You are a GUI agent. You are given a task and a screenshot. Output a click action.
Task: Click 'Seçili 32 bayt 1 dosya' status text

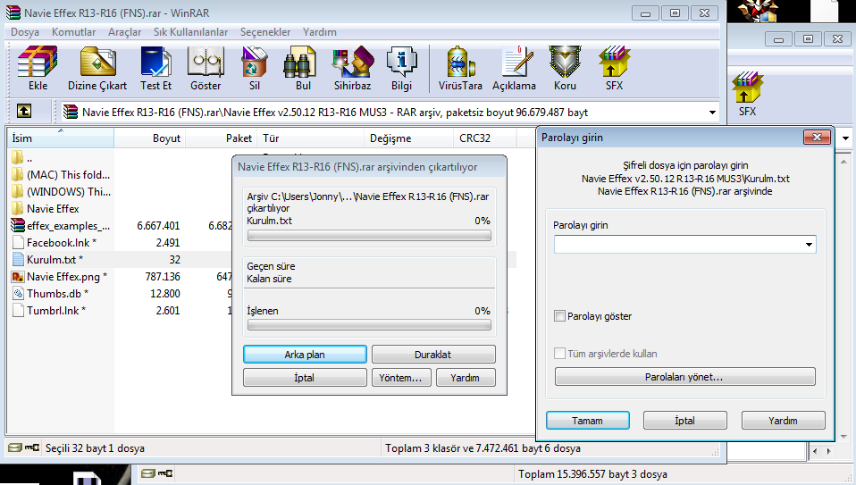[95, 447]
